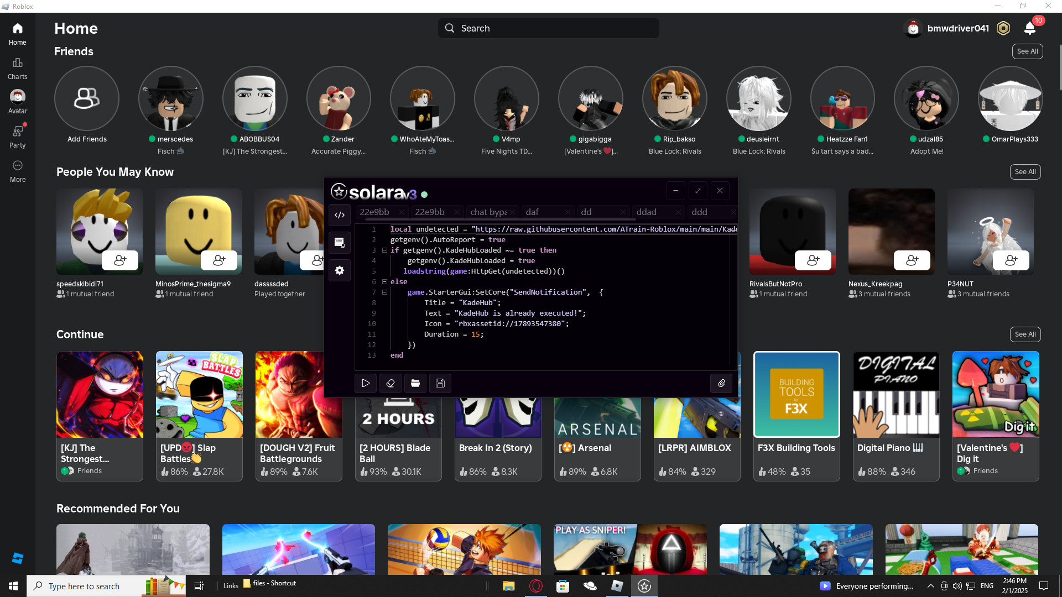Close the "daf" script tab

click(x=567, y=212)
